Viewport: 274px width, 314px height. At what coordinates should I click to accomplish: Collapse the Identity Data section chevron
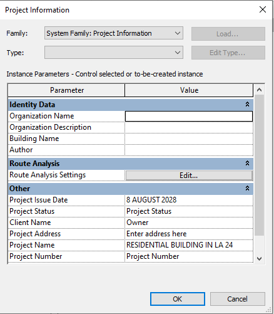(247, 104)
